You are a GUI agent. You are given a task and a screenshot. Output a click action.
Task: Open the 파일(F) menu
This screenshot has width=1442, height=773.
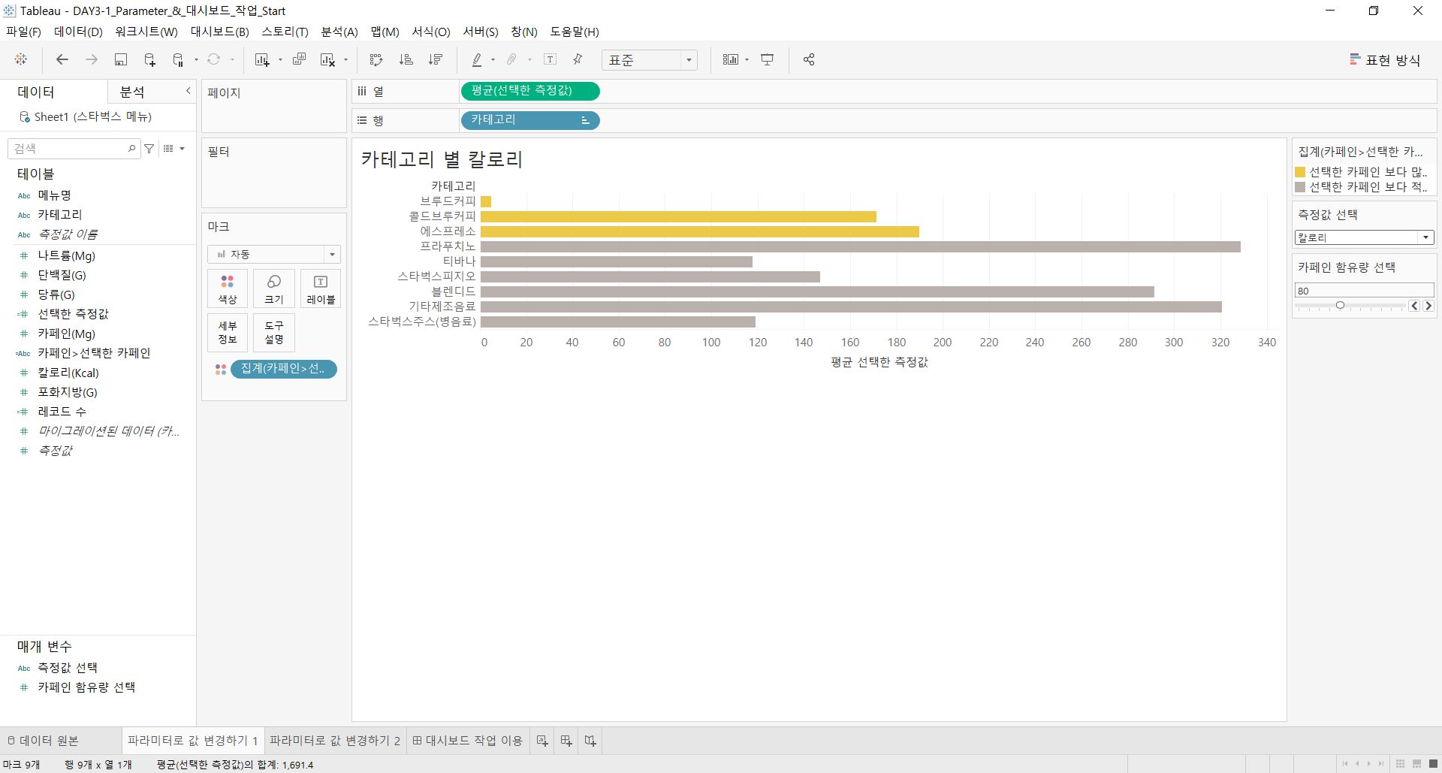(23, 32)
